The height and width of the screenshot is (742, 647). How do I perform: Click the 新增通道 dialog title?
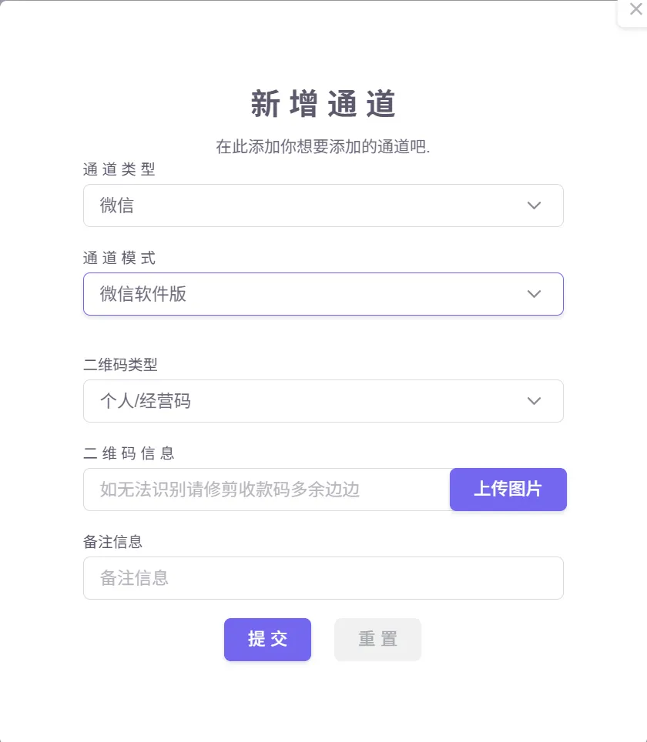click(x=323, y=105)
